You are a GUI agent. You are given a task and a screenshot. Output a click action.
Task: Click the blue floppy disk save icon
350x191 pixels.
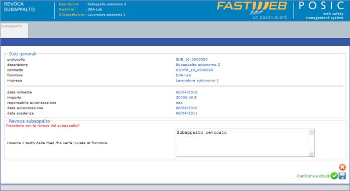point(342,176)
